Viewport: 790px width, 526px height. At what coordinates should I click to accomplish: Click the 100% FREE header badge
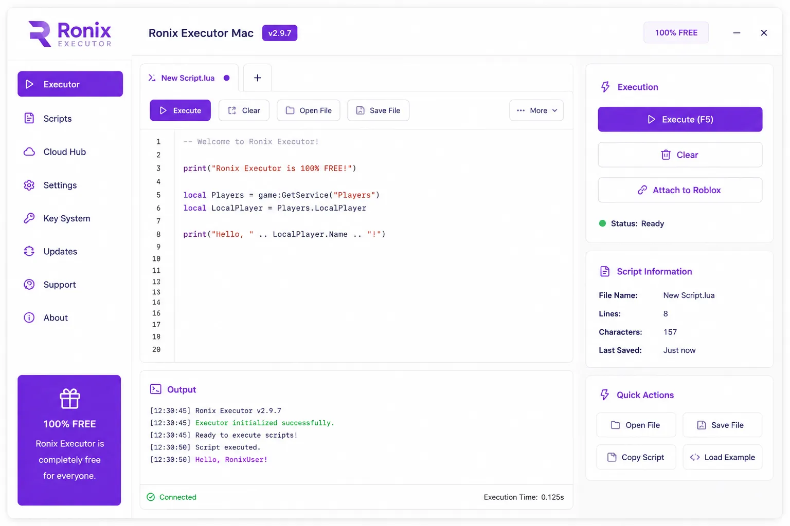(676, 32)
